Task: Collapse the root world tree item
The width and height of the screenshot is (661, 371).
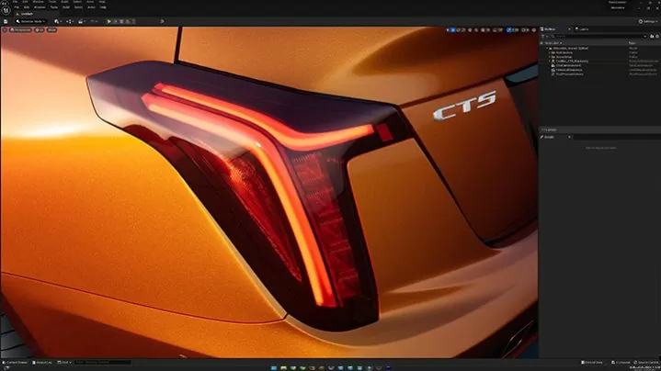Action: point(548,49)
